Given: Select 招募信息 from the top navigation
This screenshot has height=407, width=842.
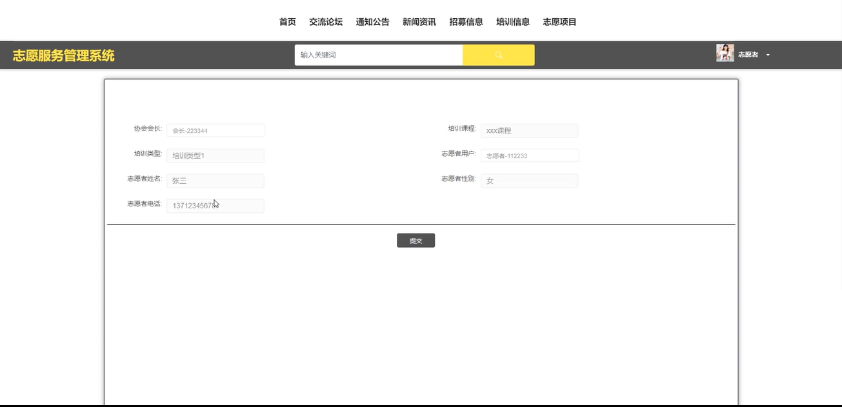Looking at the screenshot, I should [466, 22].
